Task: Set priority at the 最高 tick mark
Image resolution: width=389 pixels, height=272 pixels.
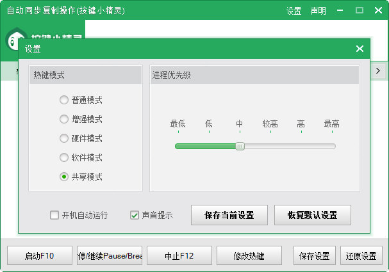Action: (332, 132)
